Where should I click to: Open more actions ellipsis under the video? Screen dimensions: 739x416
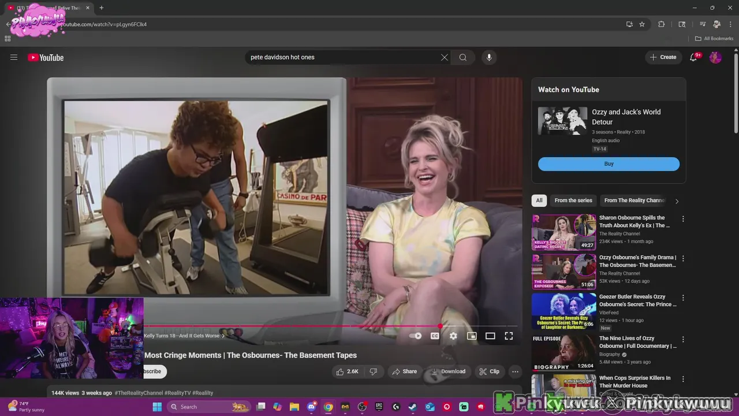(515, 372)
